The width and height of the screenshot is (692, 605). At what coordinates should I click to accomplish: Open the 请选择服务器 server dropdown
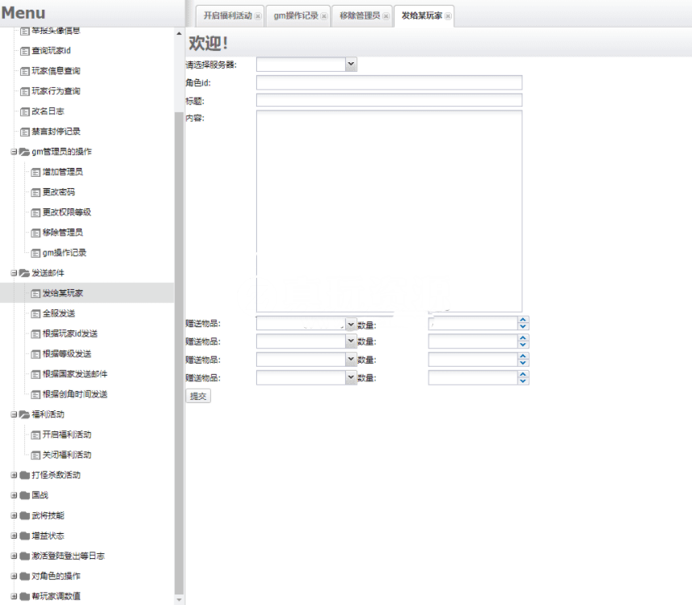coord(350,65)
